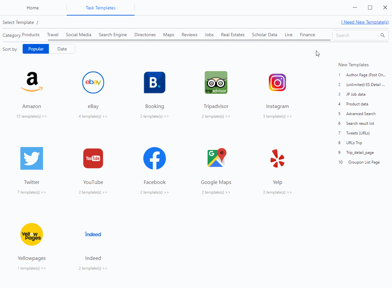
Task: Expand Yelp 3 template(s) list
Action: [278, 192]
